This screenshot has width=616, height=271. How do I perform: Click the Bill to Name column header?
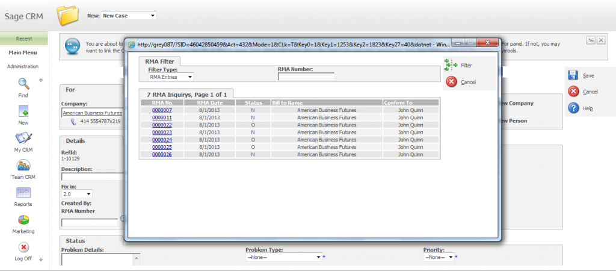[327, 102]
